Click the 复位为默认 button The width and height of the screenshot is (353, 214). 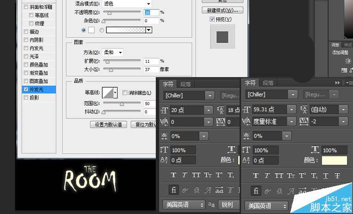click(x=143, y=125)
